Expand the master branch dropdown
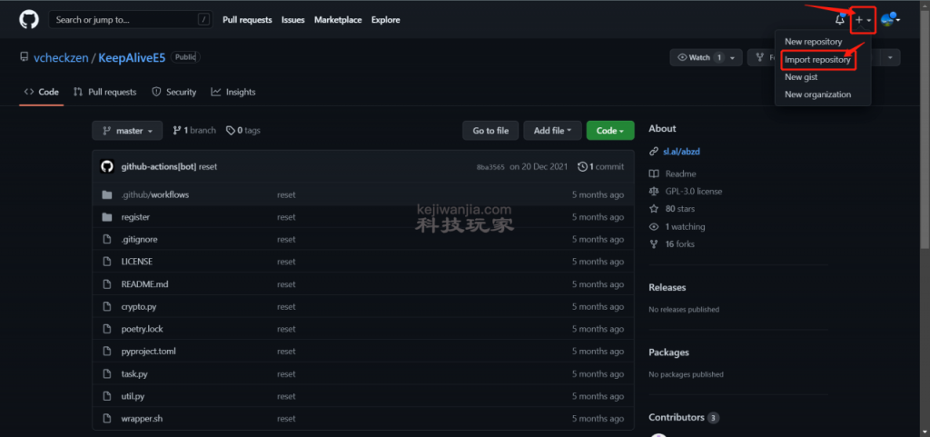This screenshot has width=930, height=437. pos(128,131)
